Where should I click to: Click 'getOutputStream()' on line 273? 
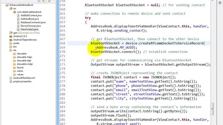click(x=192, y=65)
